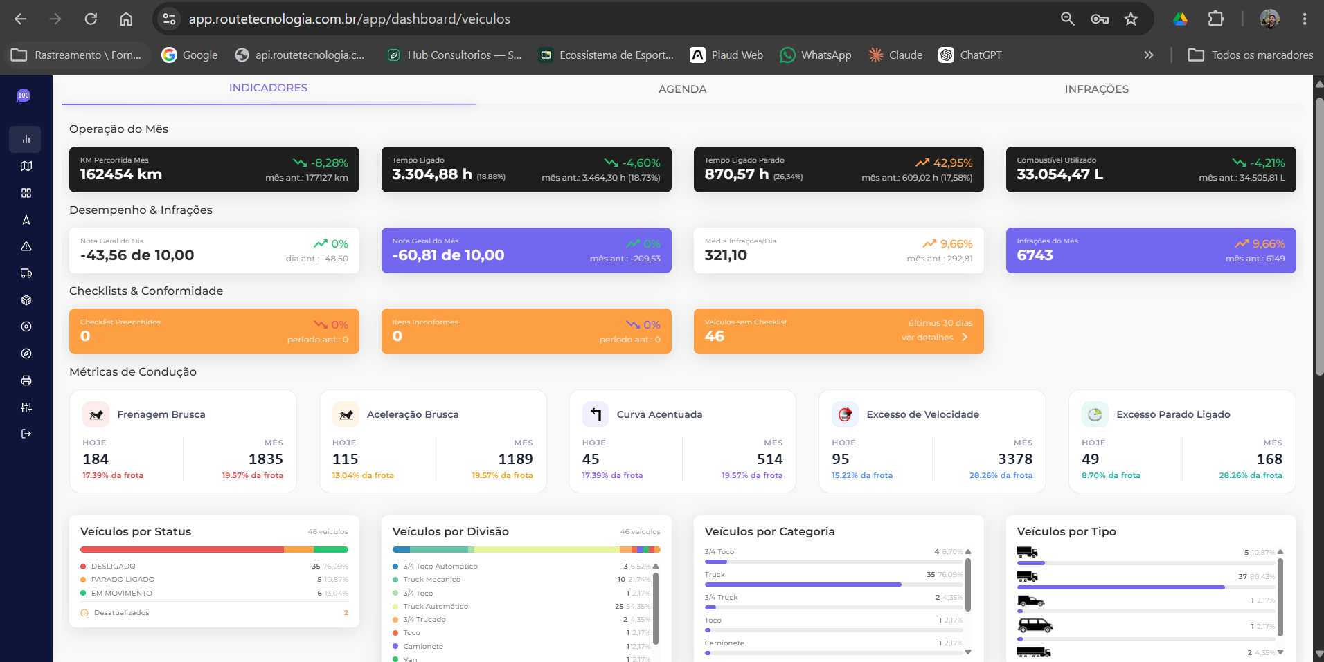Click the Aceleração Brusca card icon
Image resolution: width=1324 pixels, height=662 pixels.
pyautogui.click(x=346, y=414)
